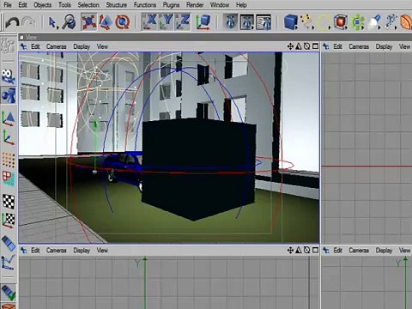This screenshot has height=309, width=412.
Task: Select the arrow selection tool
Action: click(53, 22)
